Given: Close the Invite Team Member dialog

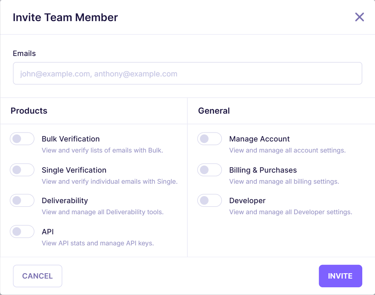Looking at the screenshot, I should (360, 17).
